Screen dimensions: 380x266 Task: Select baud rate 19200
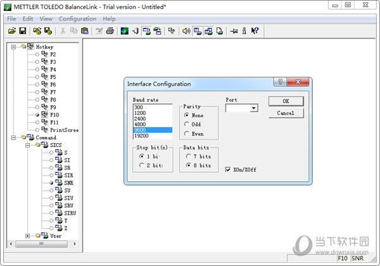tap(153, 136)
